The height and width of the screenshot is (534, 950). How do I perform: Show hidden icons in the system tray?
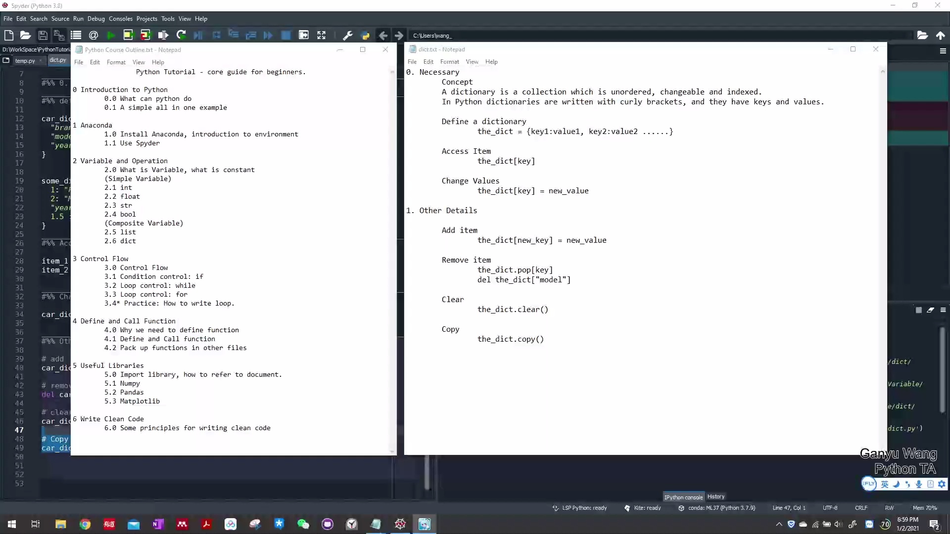(x=779, y=524)
